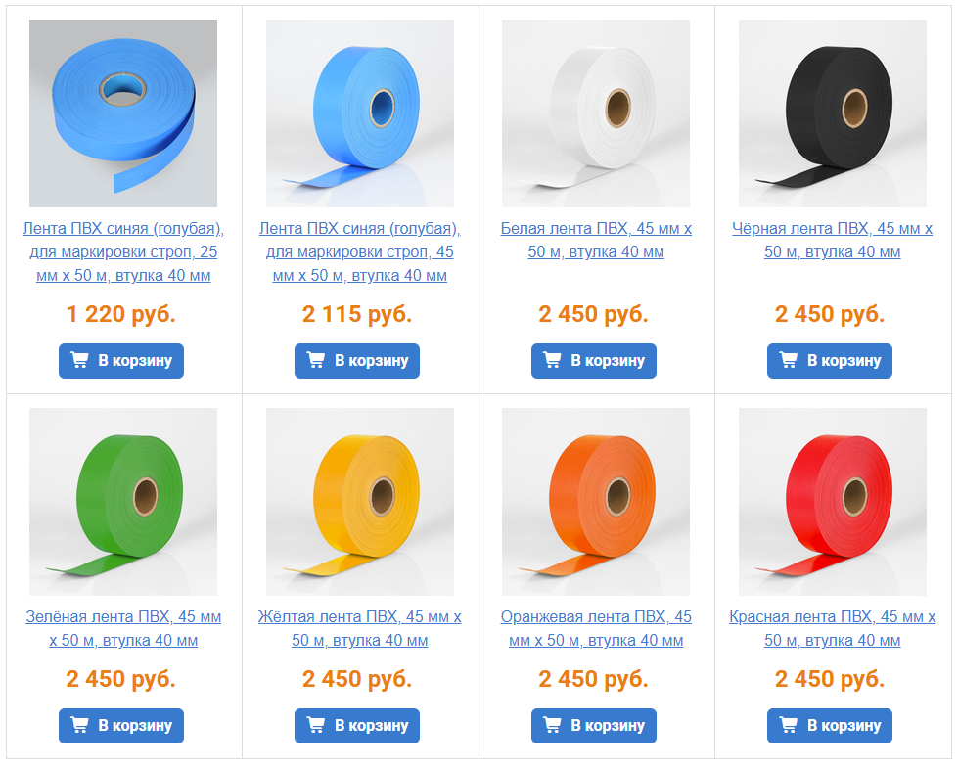Click cart icon for yellow PVC tape

(315, 725)
